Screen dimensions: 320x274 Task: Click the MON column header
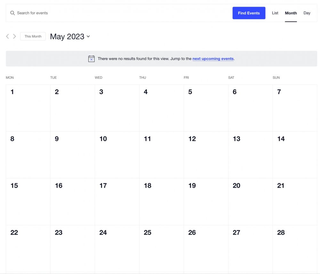[x=10, y=78]
